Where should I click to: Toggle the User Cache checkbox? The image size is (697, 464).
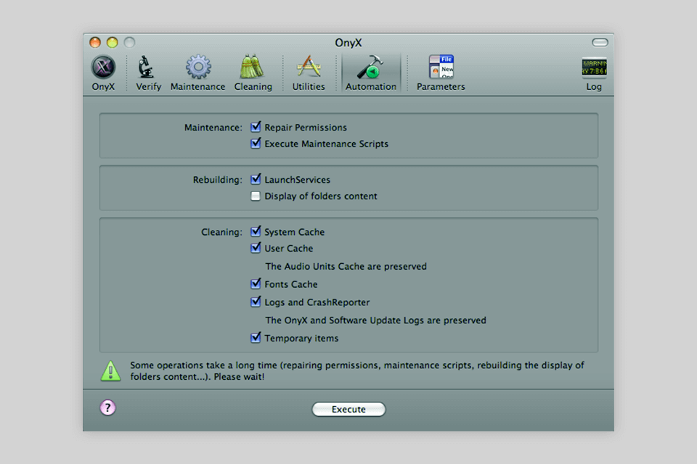[x=256, y=248]
